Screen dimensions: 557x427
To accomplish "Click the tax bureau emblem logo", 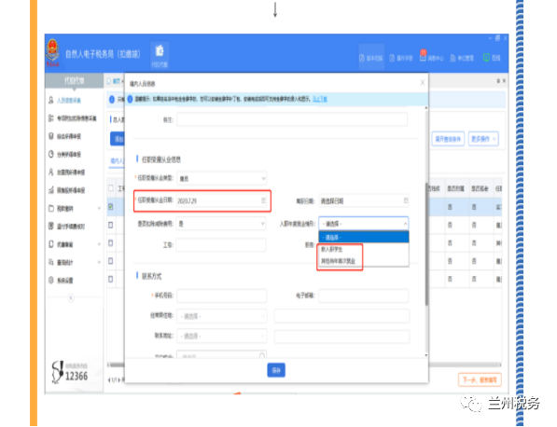I will point(52,53).
